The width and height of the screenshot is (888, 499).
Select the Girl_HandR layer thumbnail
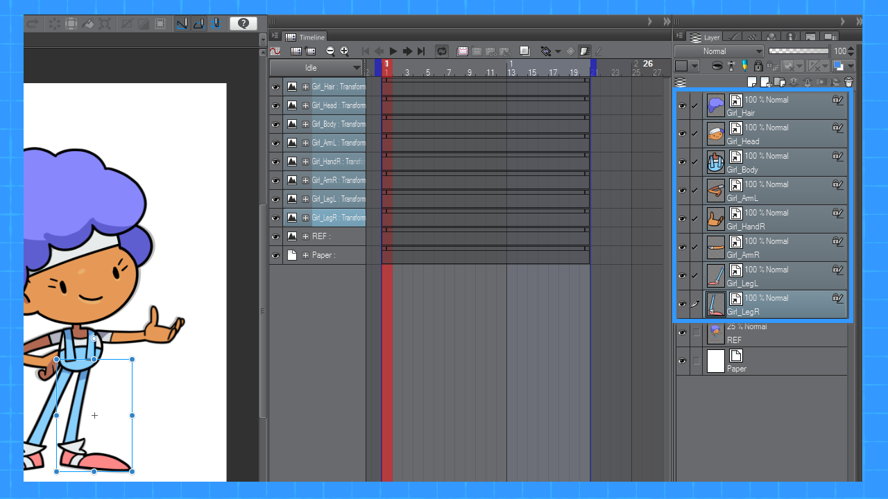(716, 219)
